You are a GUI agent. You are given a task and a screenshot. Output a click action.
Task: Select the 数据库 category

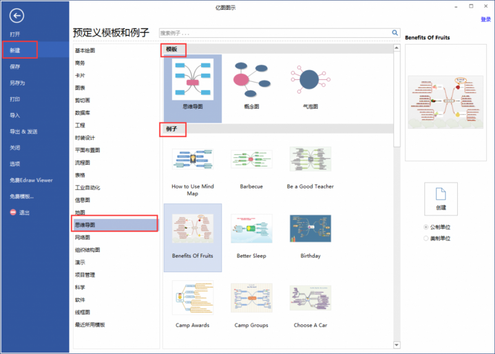pos(82,113)
